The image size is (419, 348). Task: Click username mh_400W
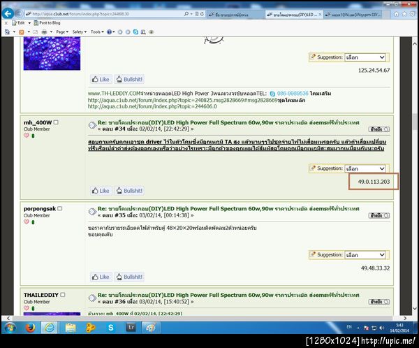(38, 122)
